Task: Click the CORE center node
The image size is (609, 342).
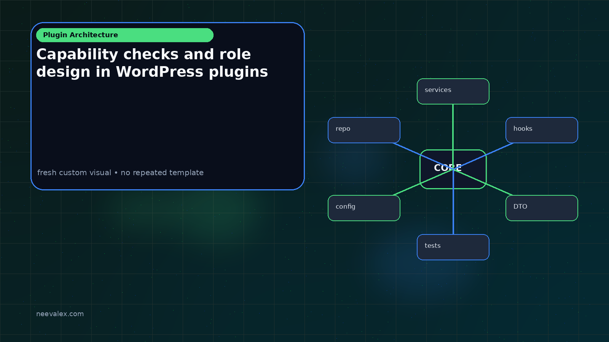Action: point(453,169)
